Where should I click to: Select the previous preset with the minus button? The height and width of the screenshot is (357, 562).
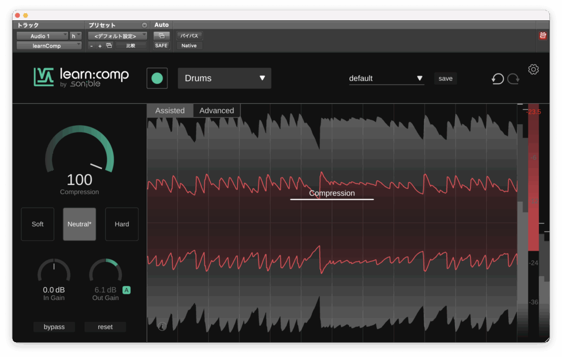92,46
